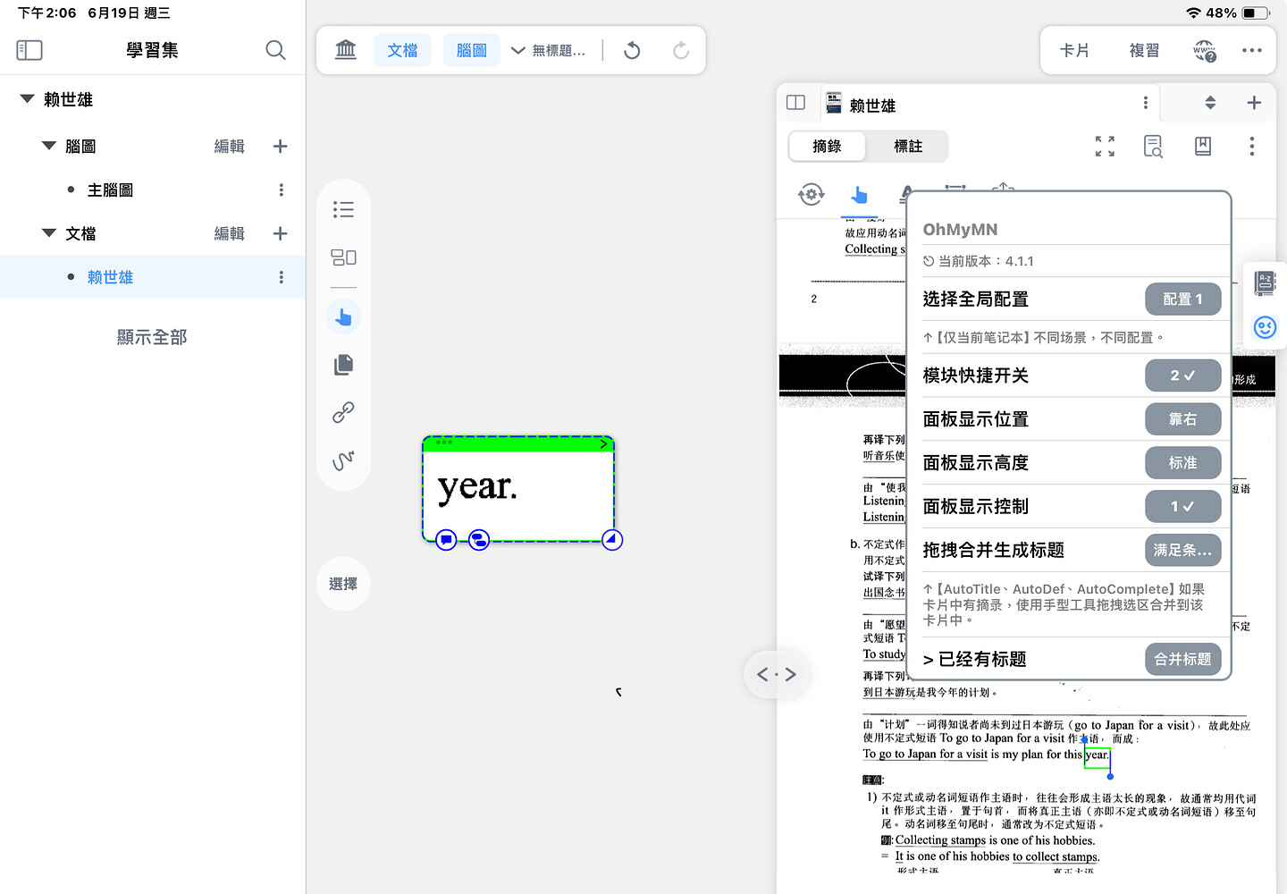
Task: Open 已经有标题 option 合并标题
Action: (x=1182, y=660)
